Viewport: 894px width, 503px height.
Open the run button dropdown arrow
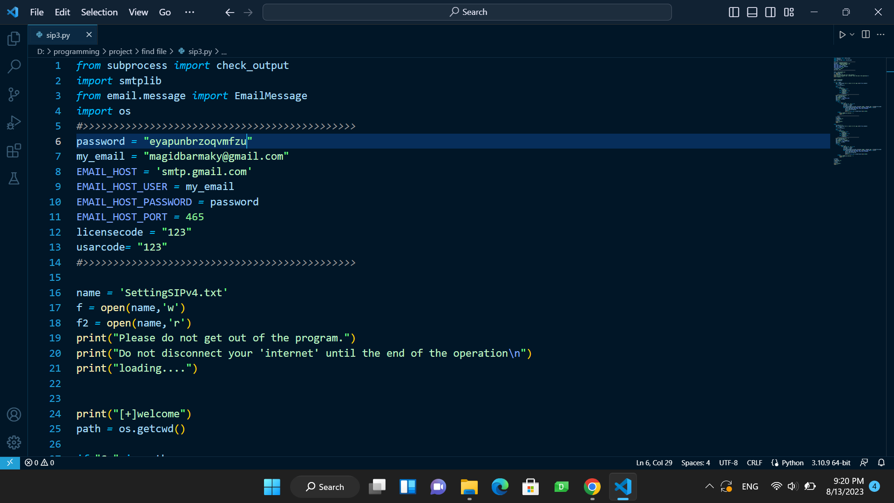(x=852, y=34)
